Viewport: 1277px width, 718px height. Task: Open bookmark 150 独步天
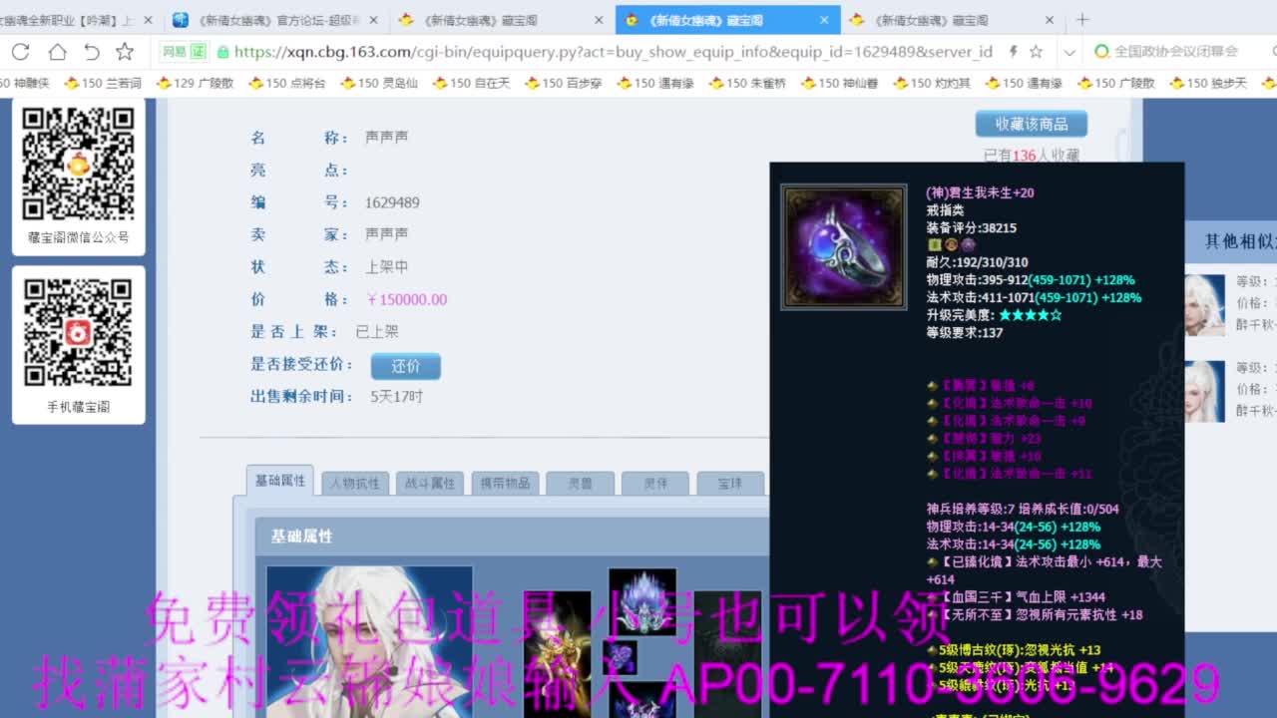[1208, 84]
